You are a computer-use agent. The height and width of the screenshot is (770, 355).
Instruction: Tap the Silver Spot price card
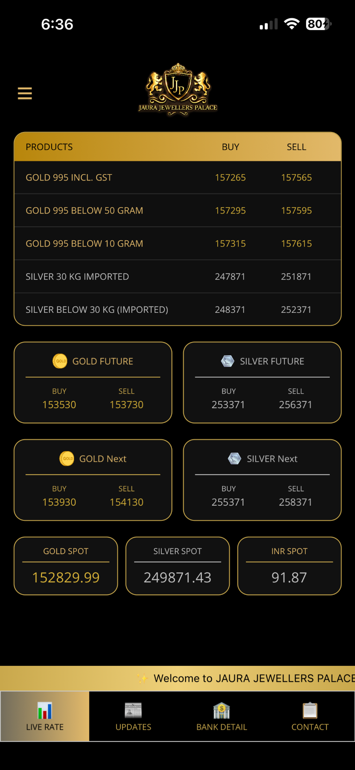click(x=177, y=566)
